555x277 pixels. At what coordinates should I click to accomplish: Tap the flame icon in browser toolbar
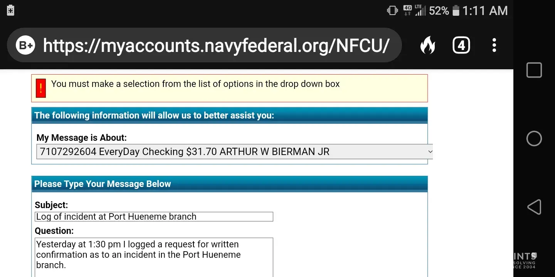427,45
